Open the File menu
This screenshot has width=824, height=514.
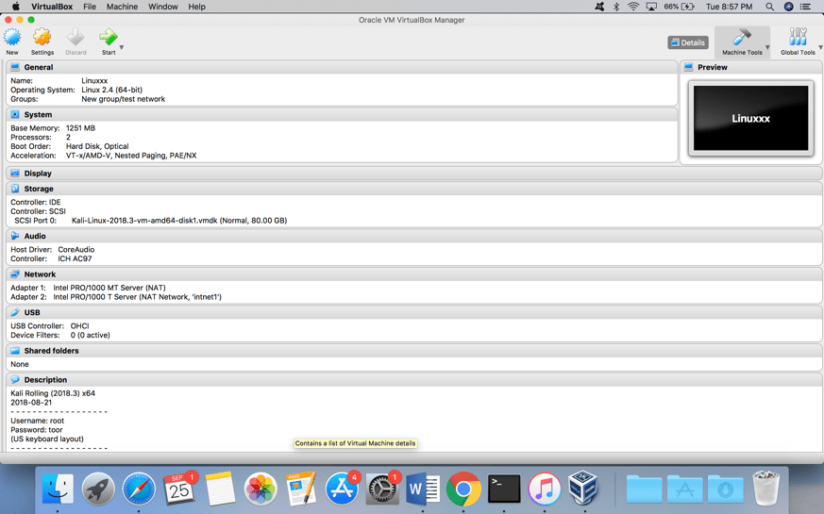[90, 7]
